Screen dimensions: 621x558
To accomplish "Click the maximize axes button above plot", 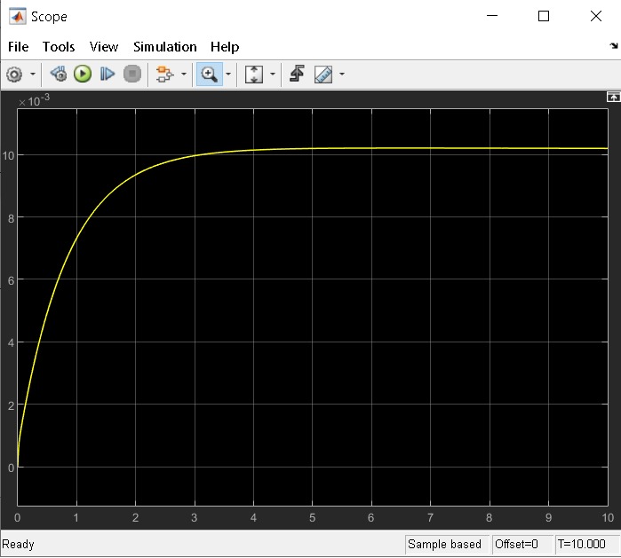I will (x=612, y=98).
